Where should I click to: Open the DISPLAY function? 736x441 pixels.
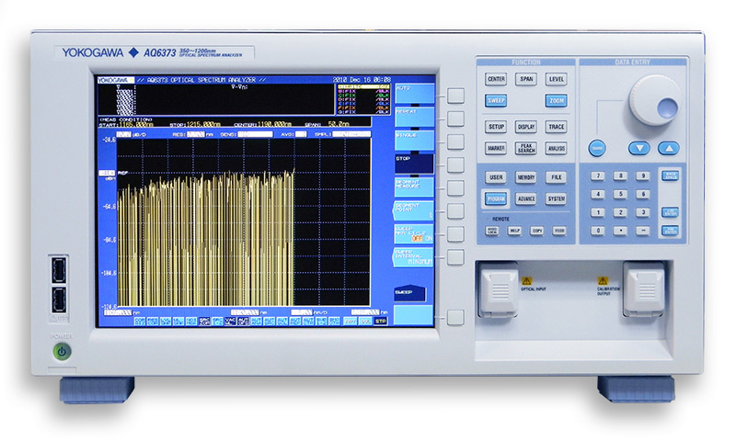point(526,127)
